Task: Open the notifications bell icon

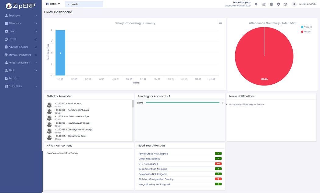Action: coord(256,4)
